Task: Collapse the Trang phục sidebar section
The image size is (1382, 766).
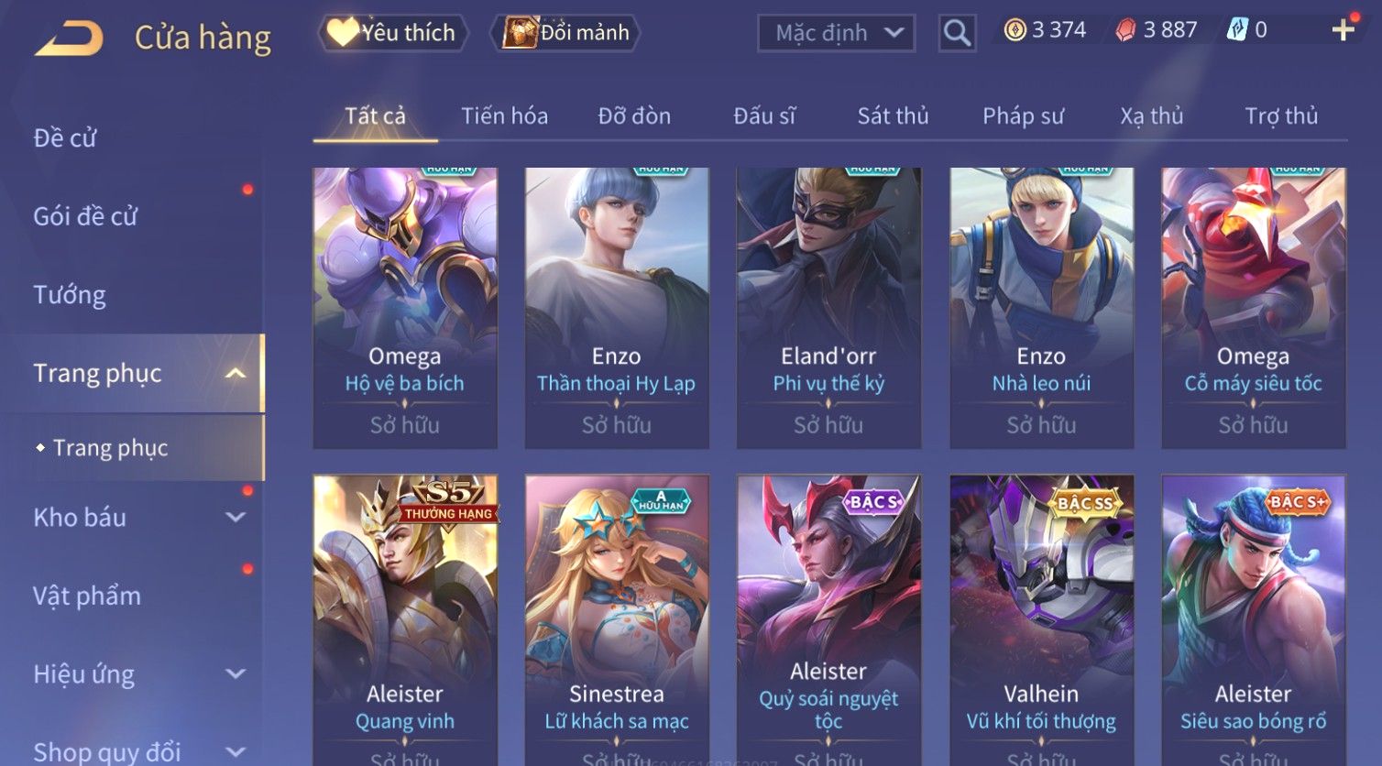Action: click(x=236, y=373)
